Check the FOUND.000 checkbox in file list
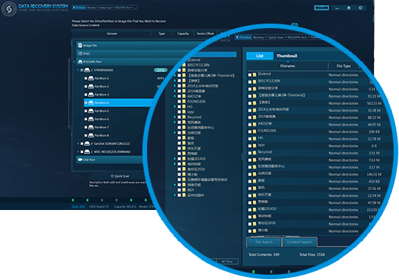Viewport: 399px width, 280px height. click(250, 132)
